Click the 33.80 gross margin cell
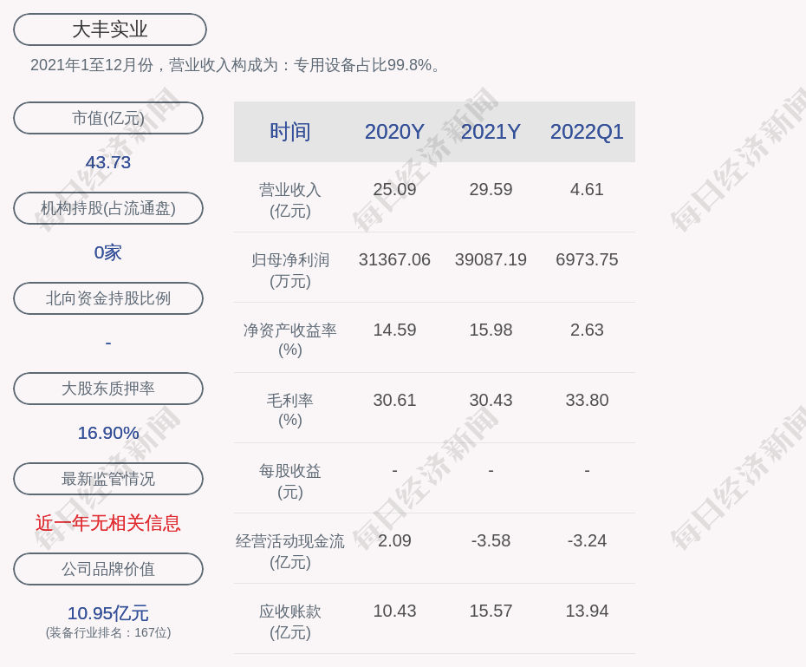 coord(587,400)
